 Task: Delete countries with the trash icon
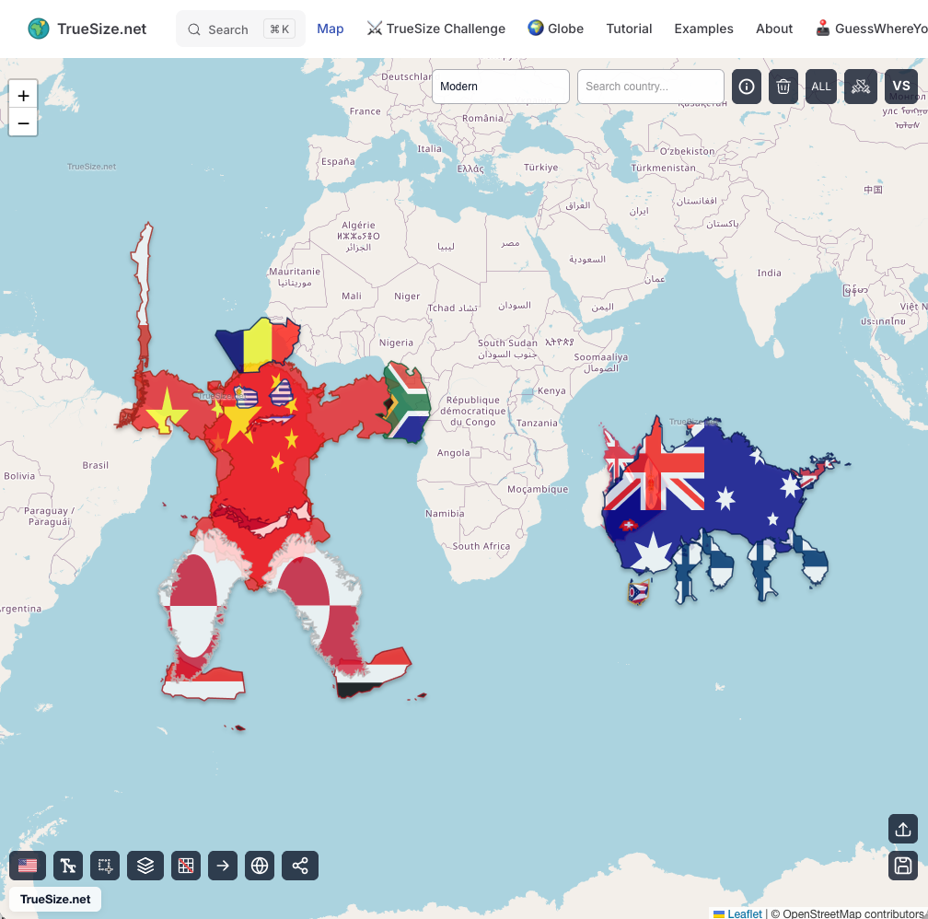point(783,87)
